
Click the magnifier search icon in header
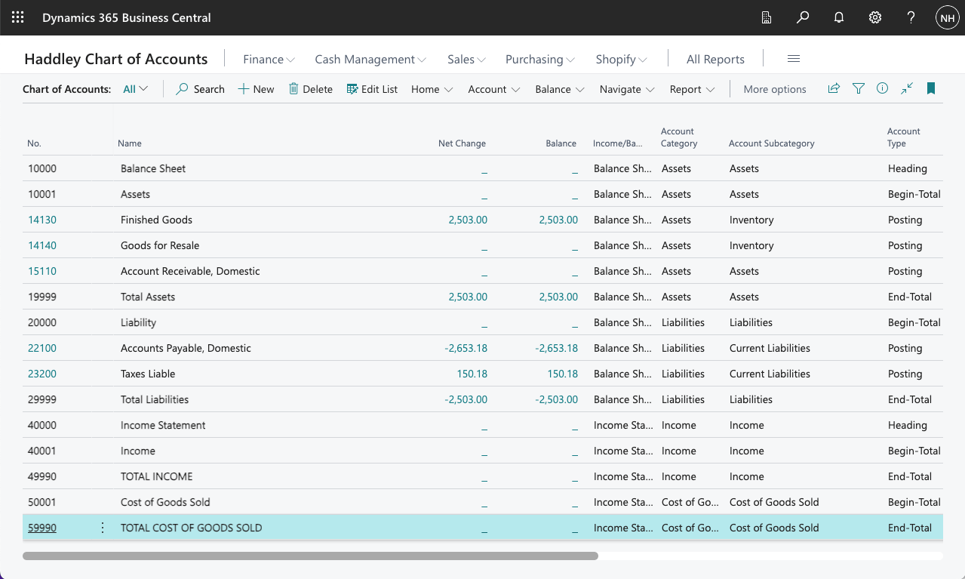[803, 17]
